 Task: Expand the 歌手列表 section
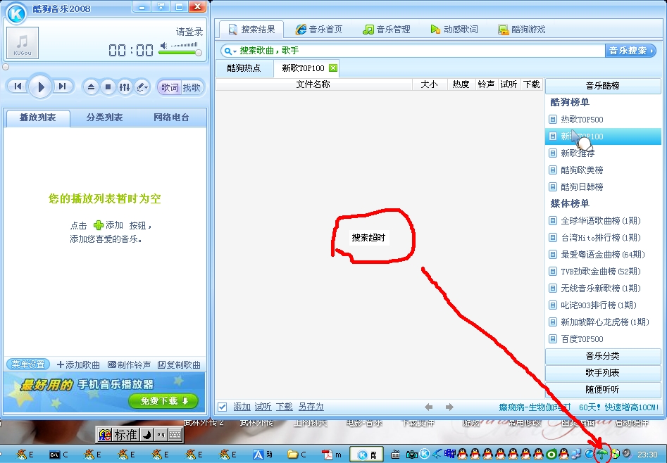(x=602, y=373)
